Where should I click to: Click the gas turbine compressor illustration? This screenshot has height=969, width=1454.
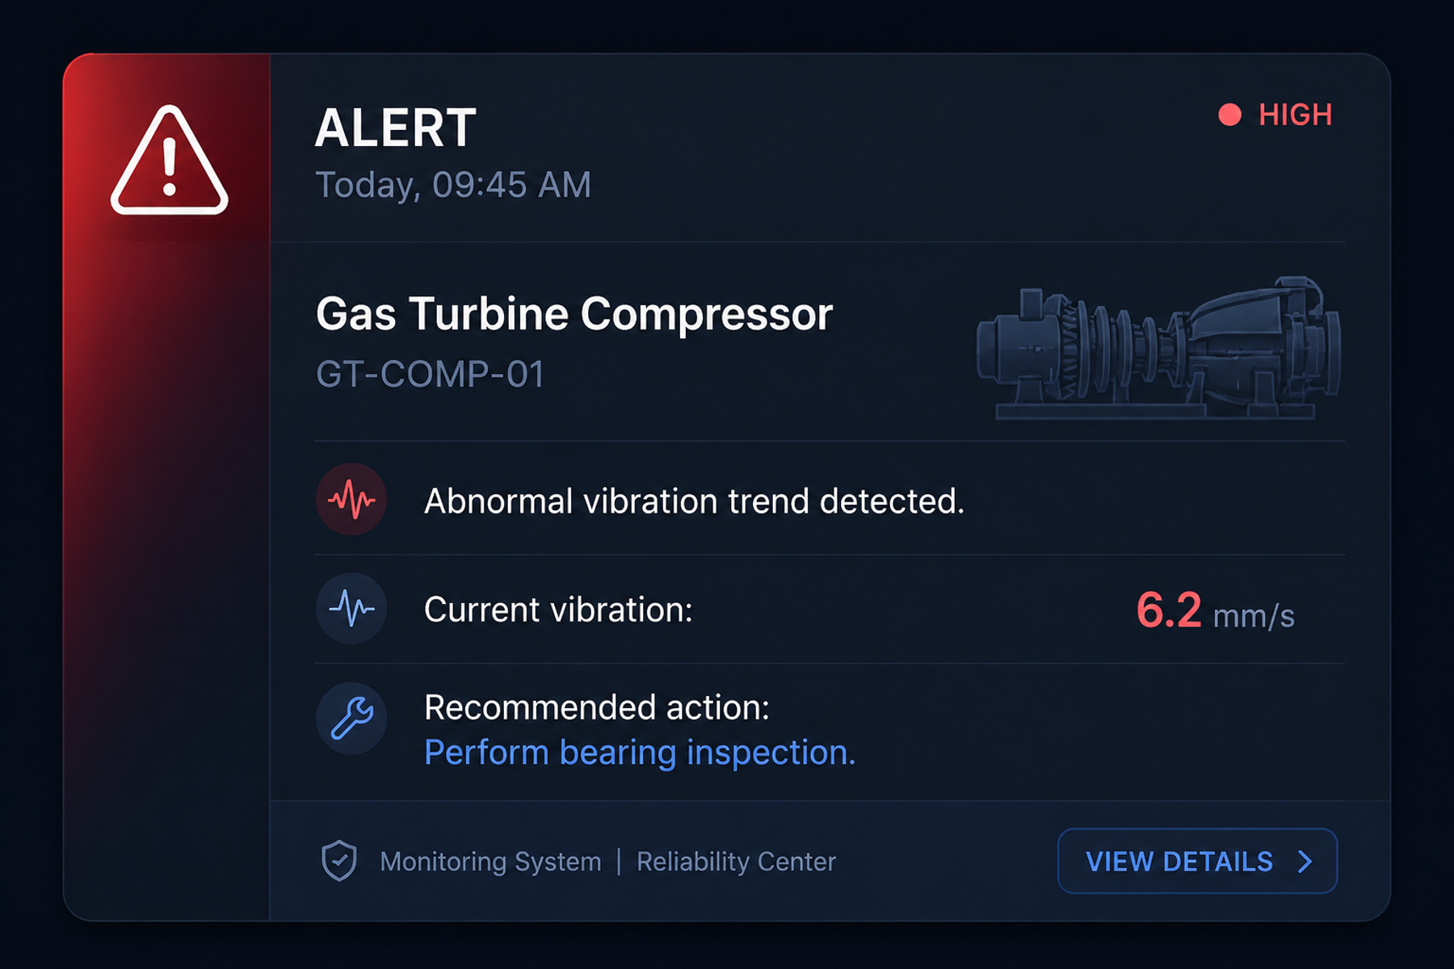tap(1159, 347)
